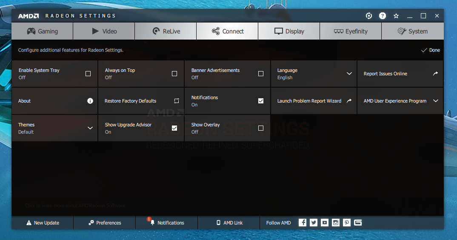Expand the AMD User Experience Program chevron
Image resolution: width=457 pixels, height=240 pixels.
[436, 101]
